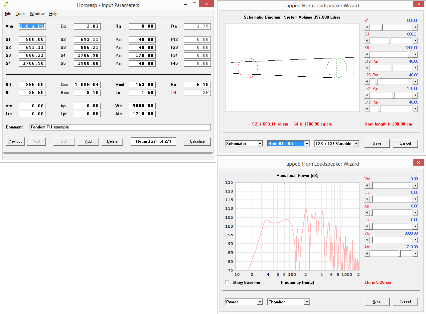Click the L34 Par slider thumb

click(394, 95)
